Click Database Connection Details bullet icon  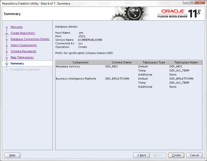coord(7,39)
